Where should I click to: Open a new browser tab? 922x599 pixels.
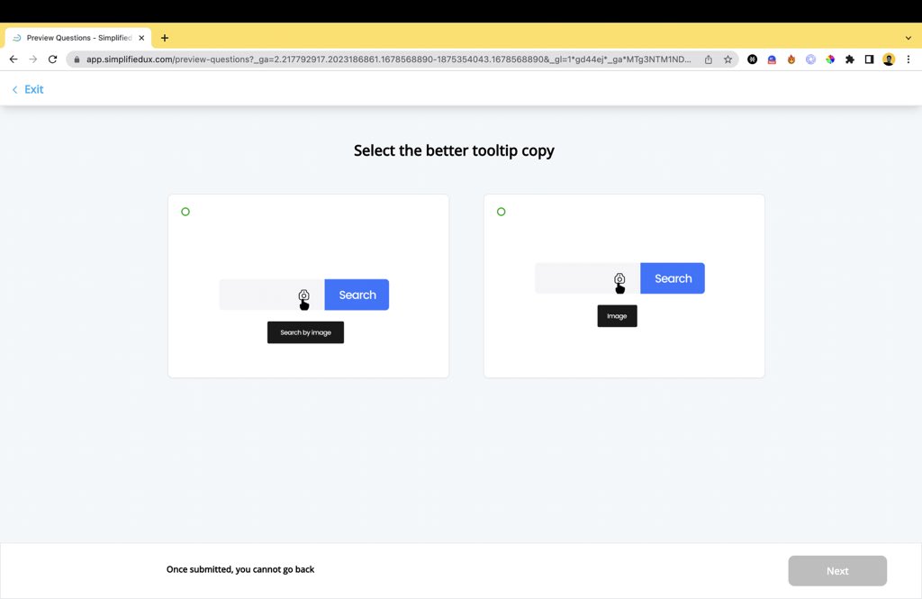click(165, 38)
